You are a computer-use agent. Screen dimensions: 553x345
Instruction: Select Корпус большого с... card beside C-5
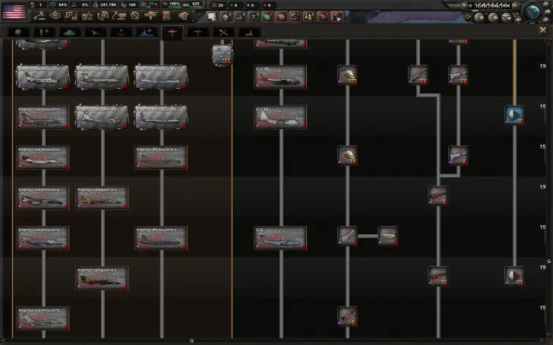tap(161, 238)
